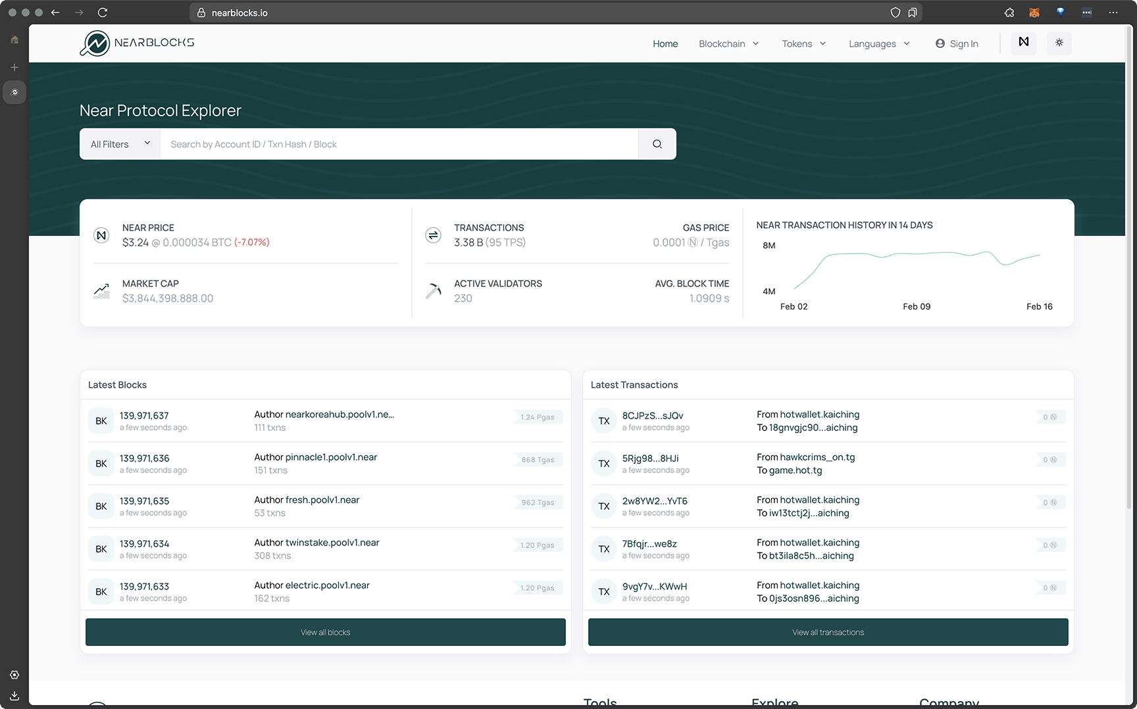Screen dimensions: 1137x709
Task: Select Home in the navigation bar
Action: (665, 43)
